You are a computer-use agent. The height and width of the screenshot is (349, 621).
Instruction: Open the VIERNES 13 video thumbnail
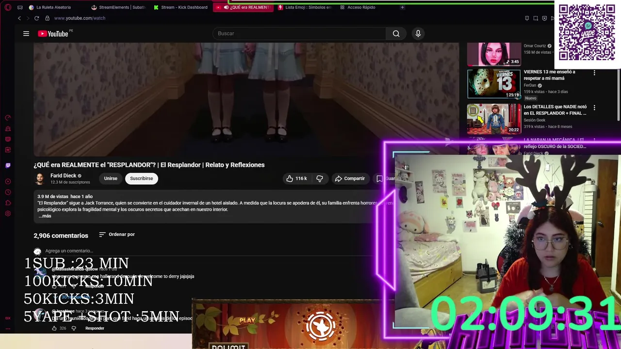pos(494,84)
